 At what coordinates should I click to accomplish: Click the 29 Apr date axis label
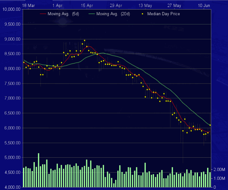pyautogui.click(x=116, y=5)
